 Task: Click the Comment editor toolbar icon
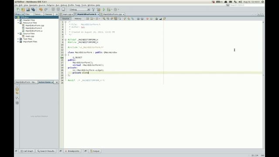(x=157, y=19)
